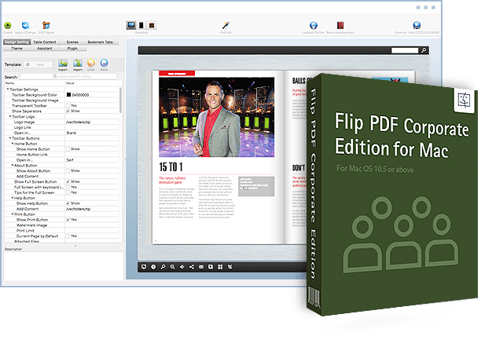Click the Upload Online globe icon
481x347 pixels.
(314, 25)
